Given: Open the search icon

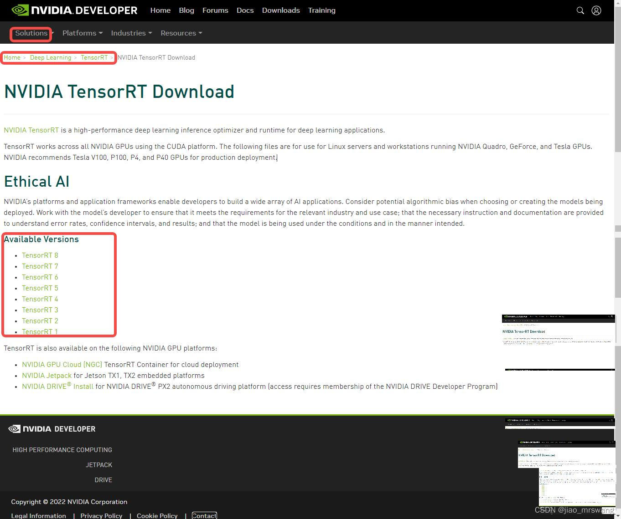Looking at the screenshot, I should 580,10.
